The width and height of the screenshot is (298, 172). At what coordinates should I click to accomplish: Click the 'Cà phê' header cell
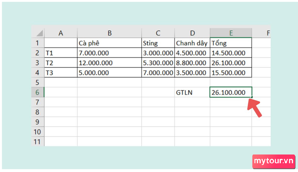point(109,43)
